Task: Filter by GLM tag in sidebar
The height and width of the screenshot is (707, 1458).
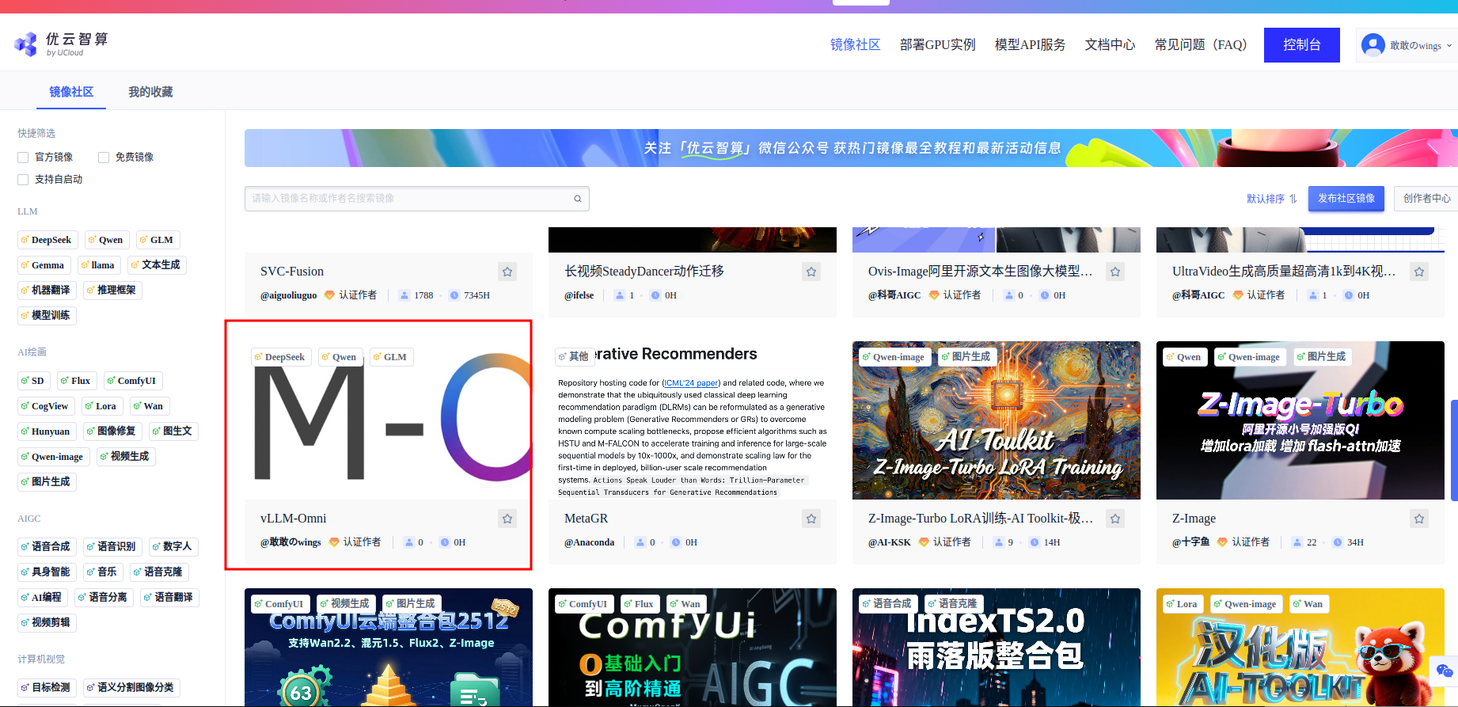Action: pyautogui.click(x=158, y=240)
